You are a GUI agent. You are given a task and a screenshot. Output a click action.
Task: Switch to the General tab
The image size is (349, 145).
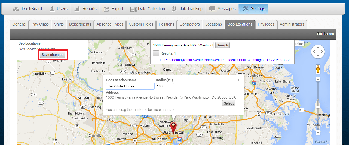tap(19, 24)
